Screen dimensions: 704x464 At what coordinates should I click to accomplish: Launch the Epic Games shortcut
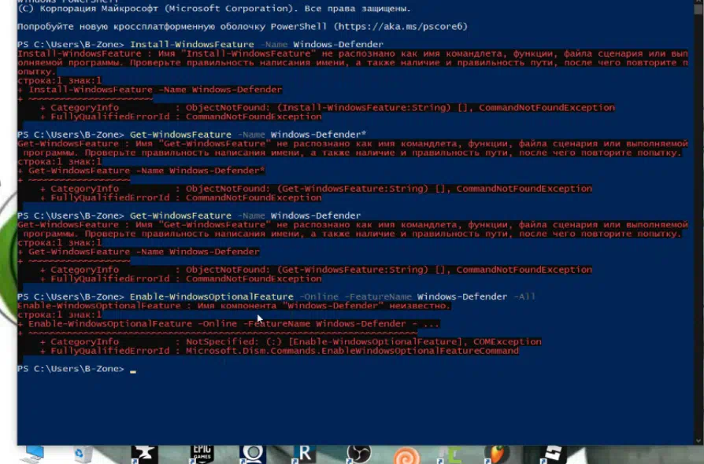coord(202,455)
